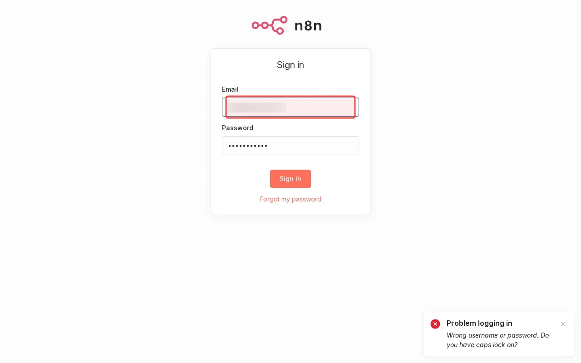Click the masked password dots
This screenshot has height=363, width=581.
tap(248, 146)
